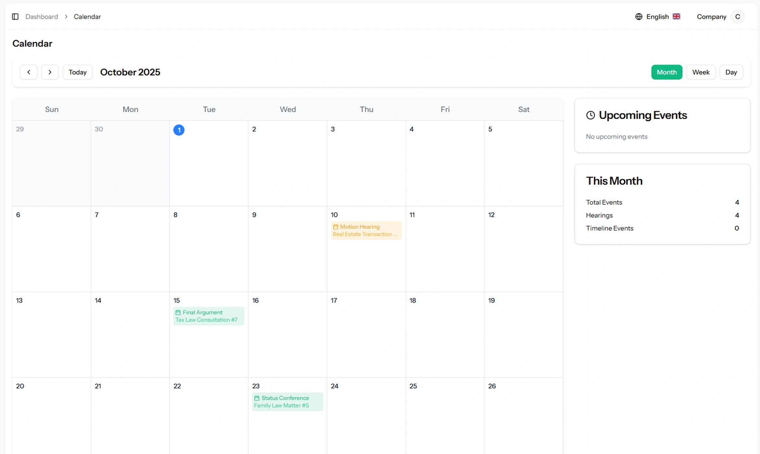
Task: Click the breadcrumb chevron separator
Action: [66, 17]
